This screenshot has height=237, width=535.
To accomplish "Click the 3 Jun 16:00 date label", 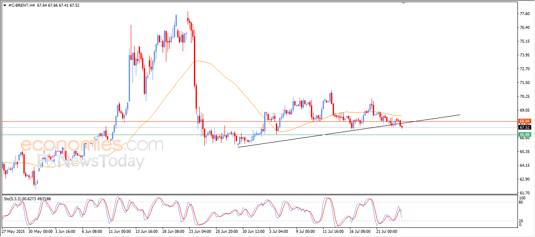I will [x=66, y=231].
